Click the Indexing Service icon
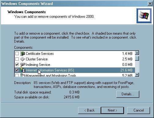Image resolution: width=154 pixels, height=118 pixels. (23, 65)
